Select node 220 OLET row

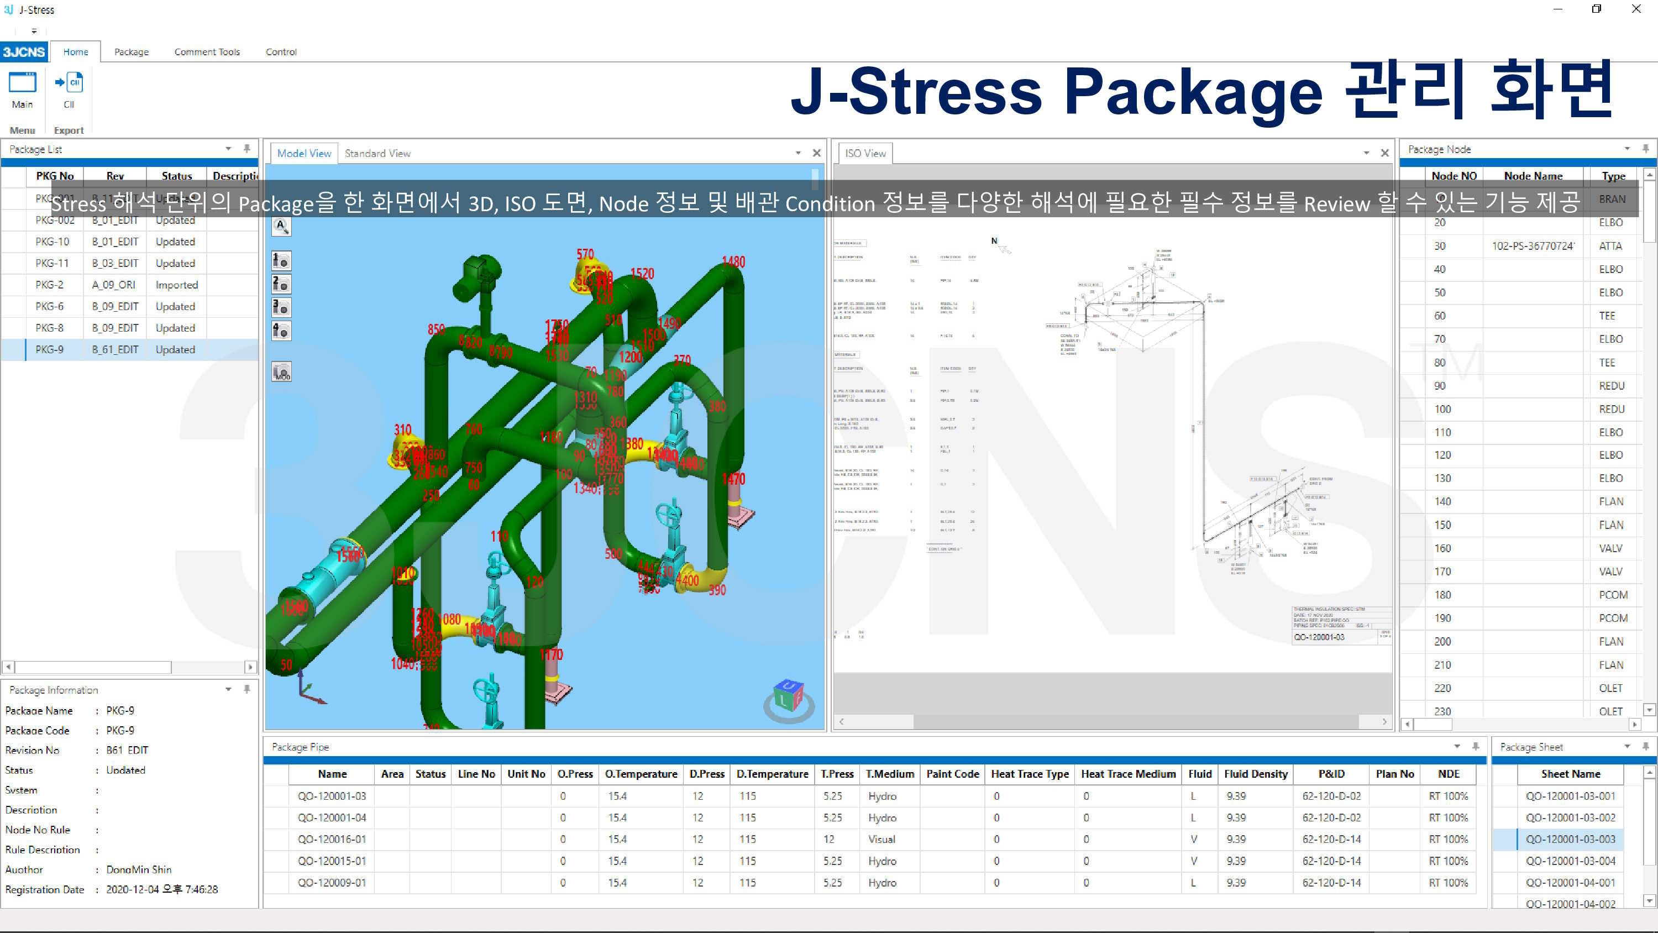(1521, 688)
